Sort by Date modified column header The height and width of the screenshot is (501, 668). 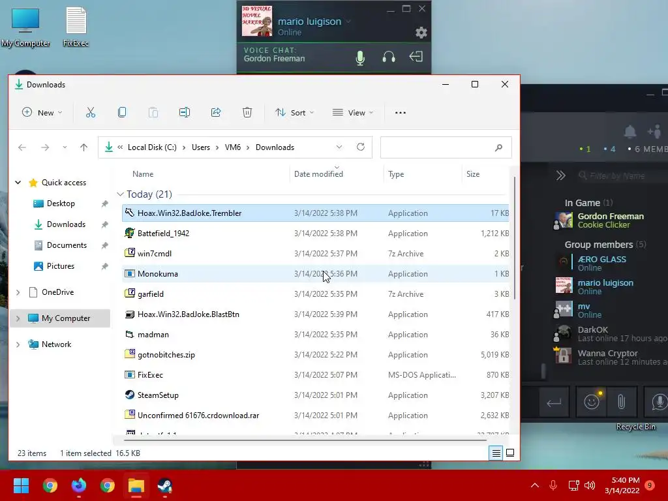coord(318,174)
